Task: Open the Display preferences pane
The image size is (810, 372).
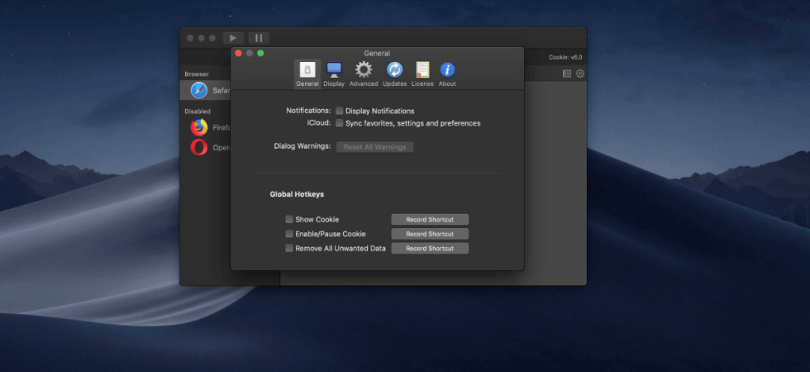Action: pyautogui.click(x=334, y=74)
